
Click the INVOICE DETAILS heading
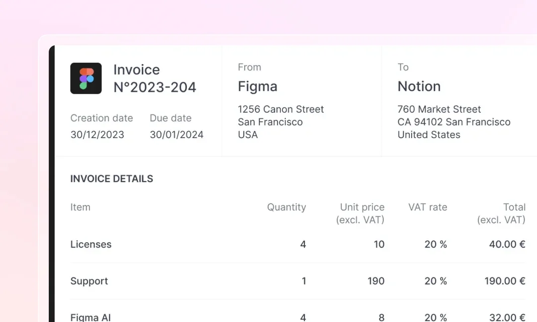tap(112, 178)
